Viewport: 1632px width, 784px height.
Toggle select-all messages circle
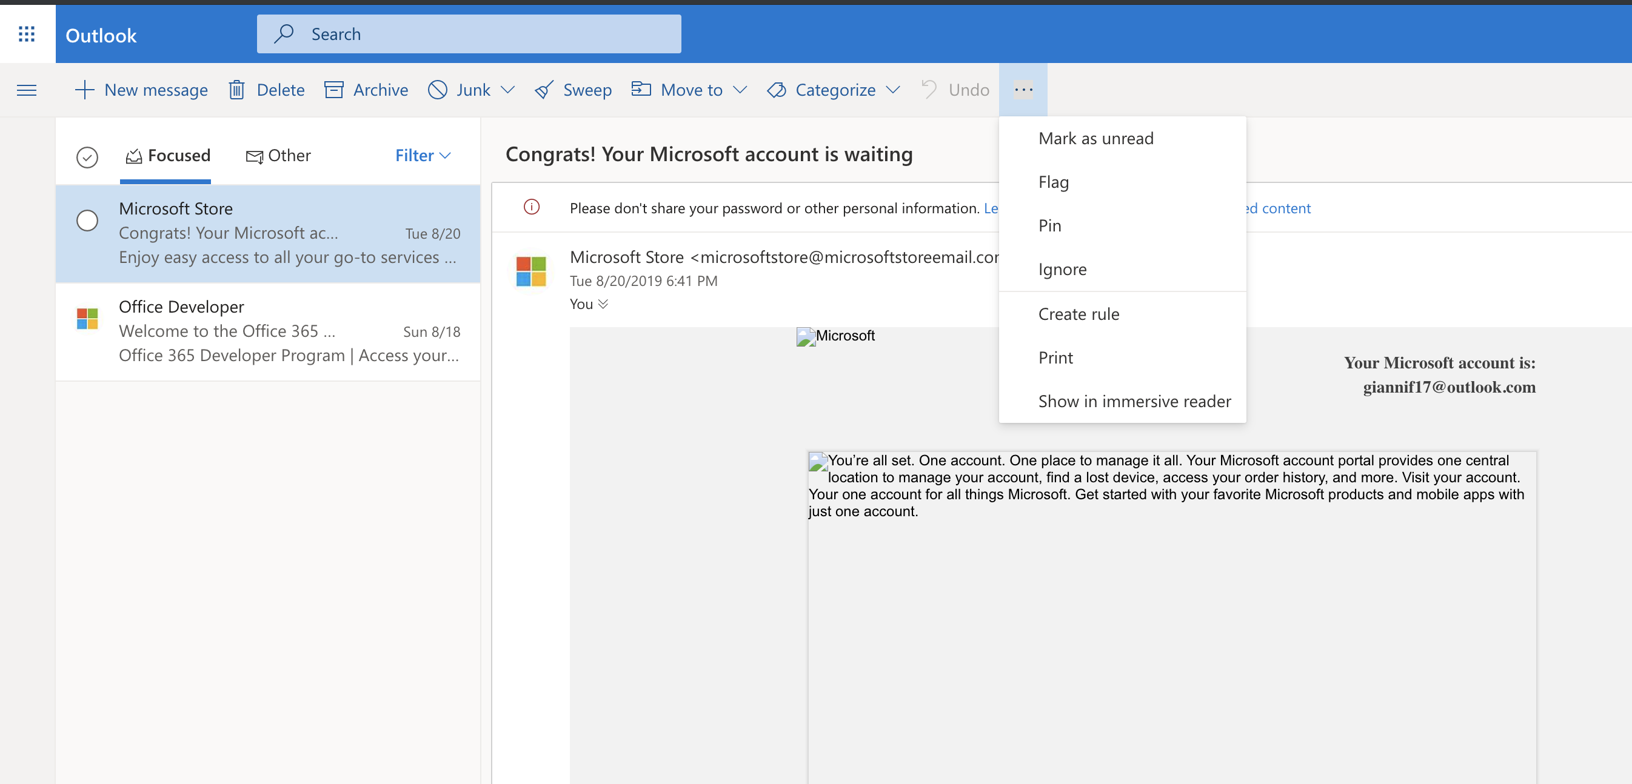coord(87,157)
